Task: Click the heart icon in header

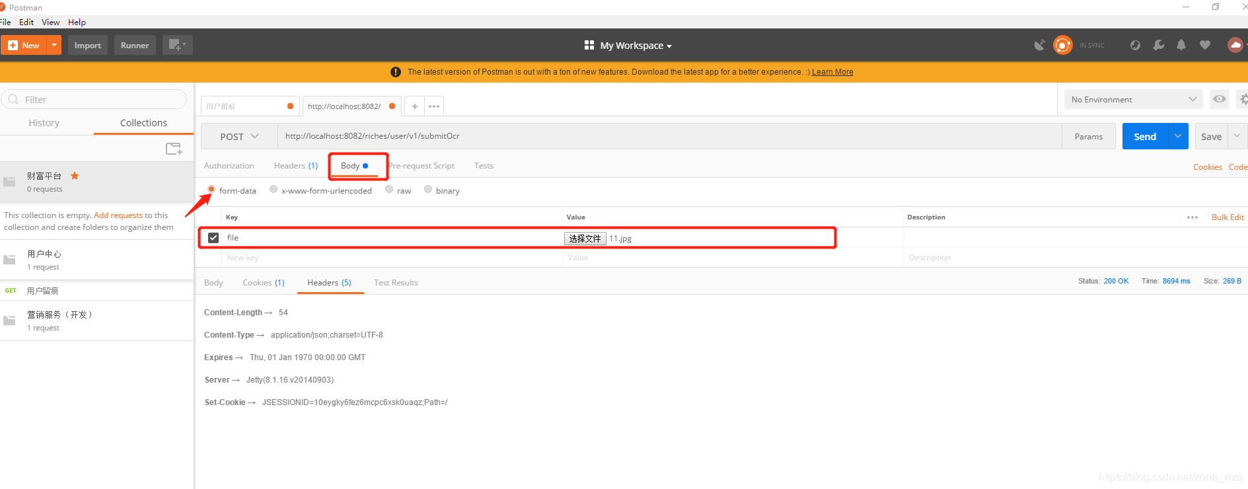Action: click(x=1205, y=45)
